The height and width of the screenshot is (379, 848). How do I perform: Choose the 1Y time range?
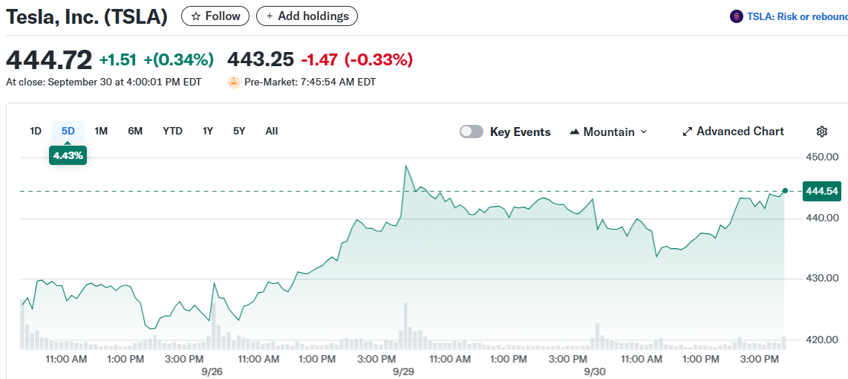pyautogui.click(x=208, y=132)
